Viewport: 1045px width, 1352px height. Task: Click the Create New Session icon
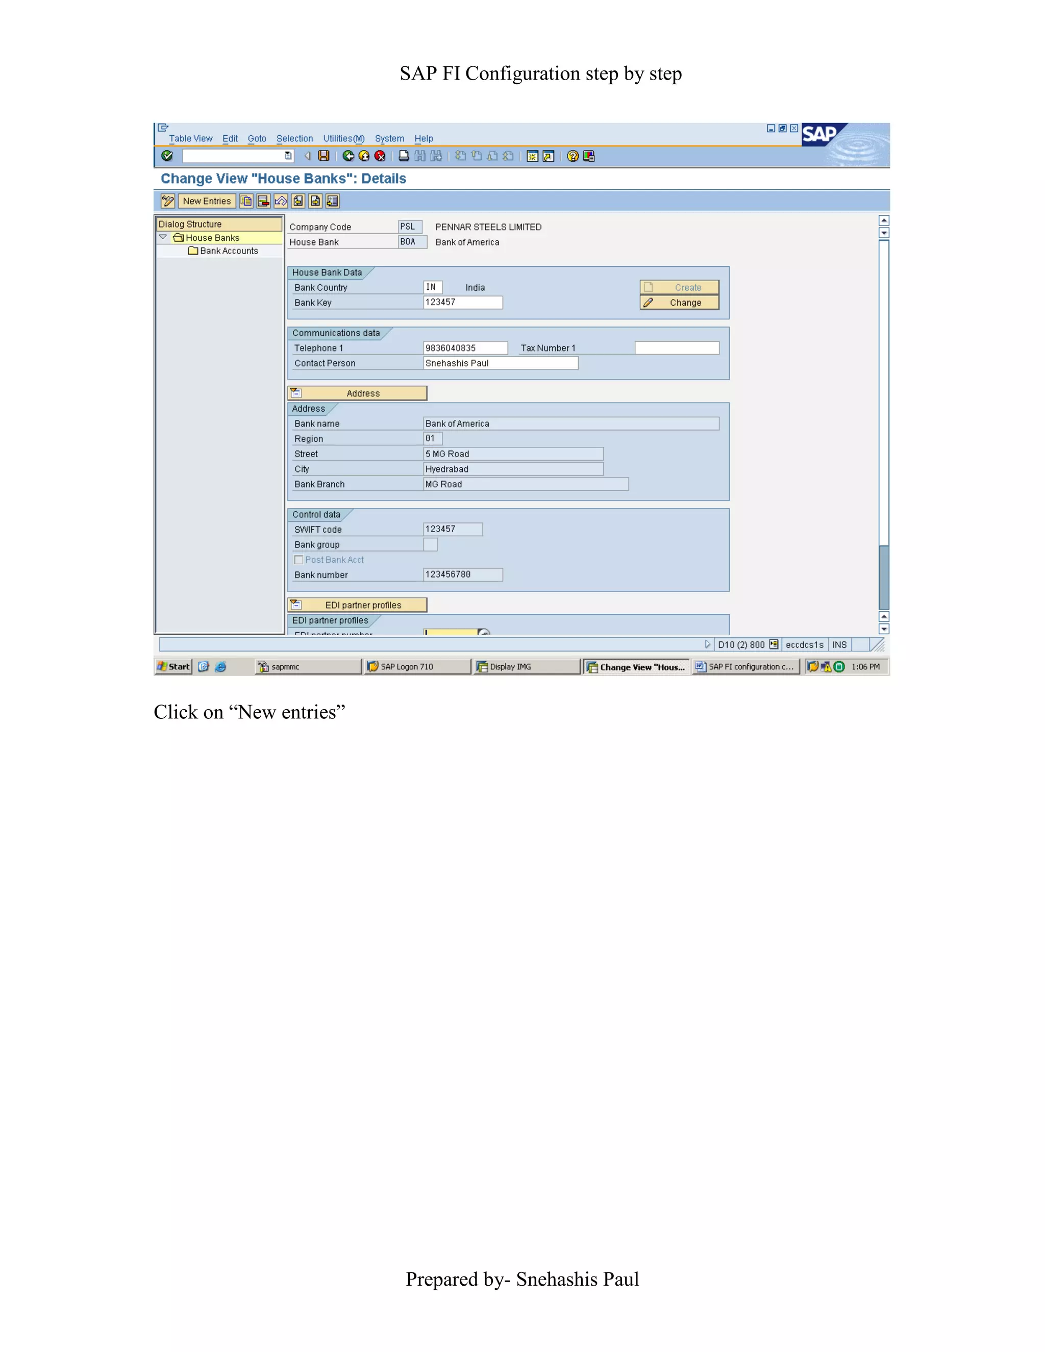coord(532,156)
